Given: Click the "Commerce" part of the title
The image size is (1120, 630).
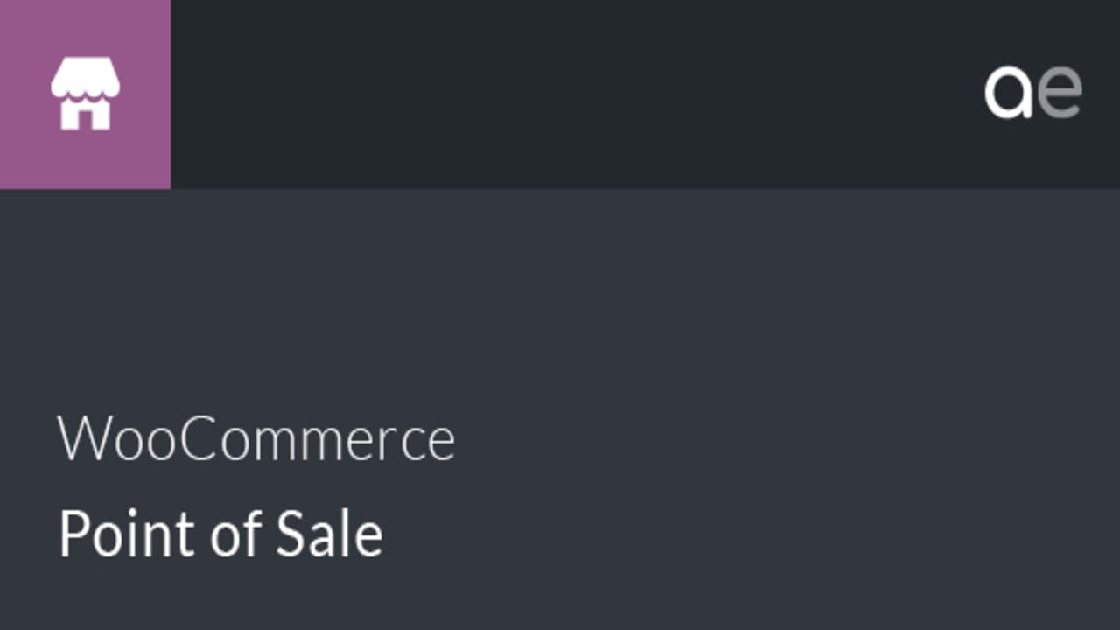Looking at the screenshot, I should tap(320, 438).
